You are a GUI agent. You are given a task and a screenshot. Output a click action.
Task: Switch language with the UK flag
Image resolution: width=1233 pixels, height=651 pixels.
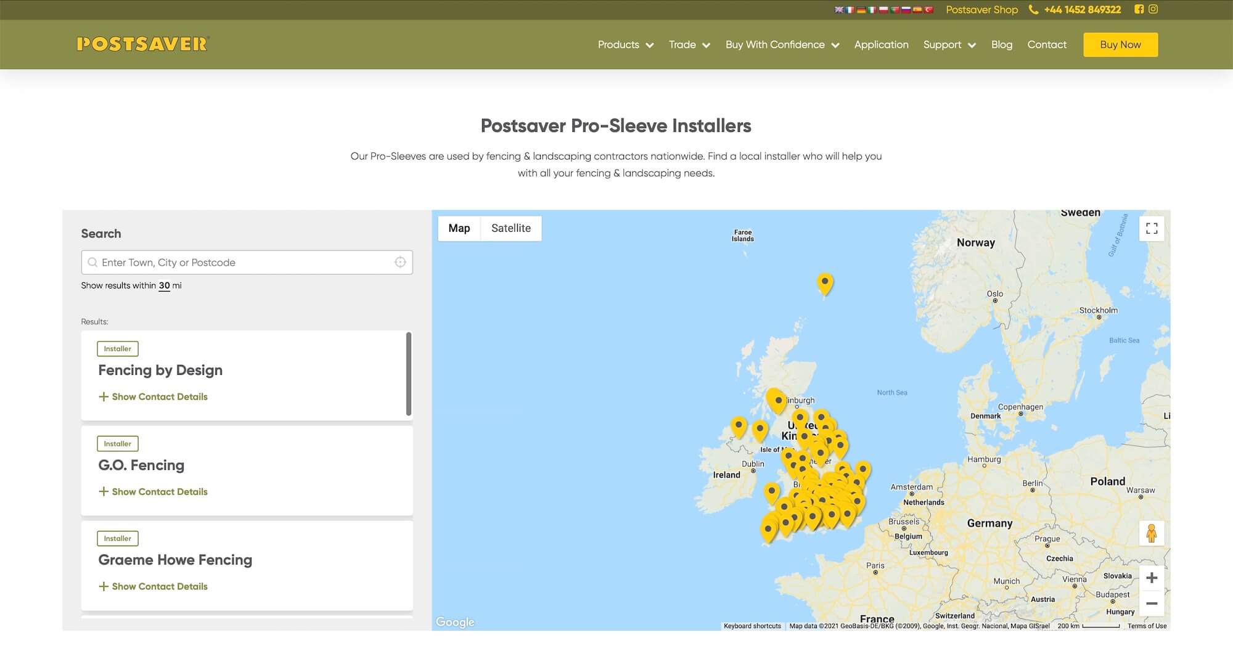click(x=839, y=10)
